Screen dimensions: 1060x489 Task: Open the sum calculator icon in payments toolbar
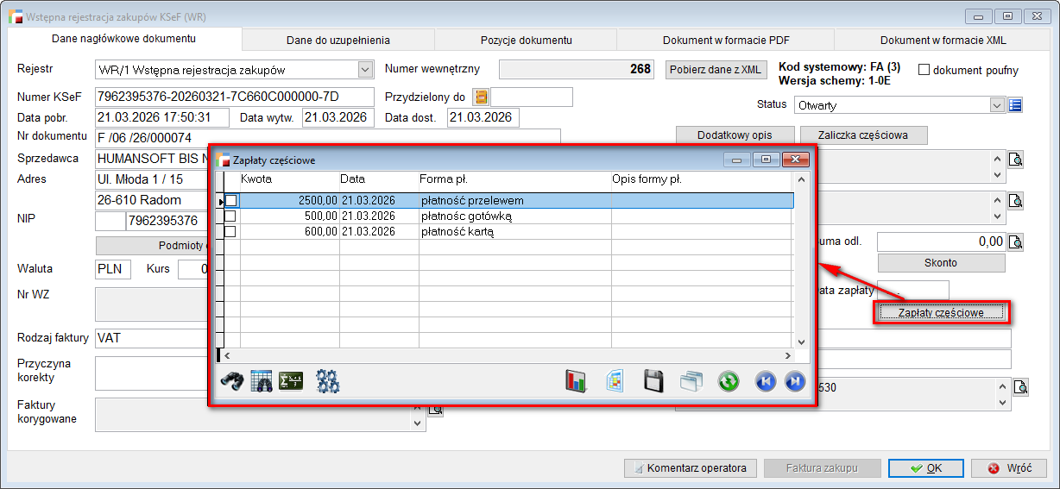pos(290,381)
